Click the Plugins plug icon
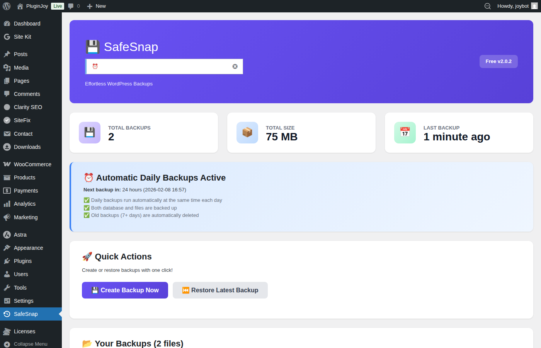The height and width of the screenshot is (348, 541). pyautogui.click(x=7, y=261)
